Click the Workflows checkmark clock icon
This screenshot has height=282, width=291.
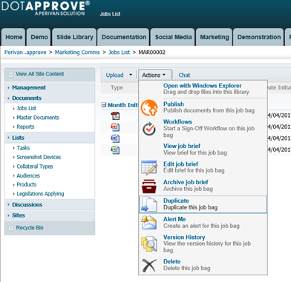(x=149, y=129)
